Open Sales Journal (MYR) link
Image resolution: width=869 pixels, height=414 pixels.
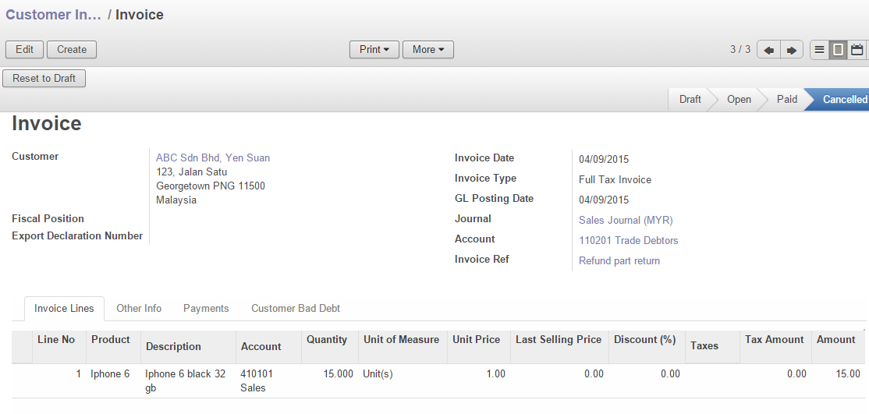[x=626, y=221]
